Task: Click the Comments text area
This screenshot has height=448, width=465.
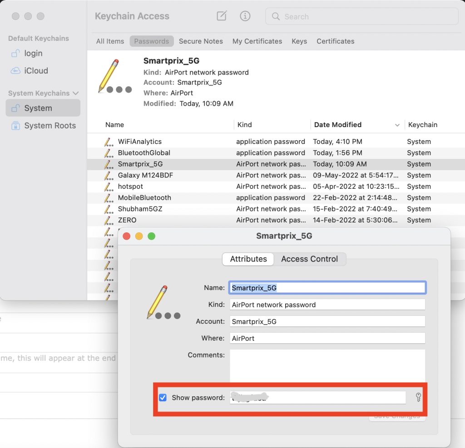Action: pos(327,366)
